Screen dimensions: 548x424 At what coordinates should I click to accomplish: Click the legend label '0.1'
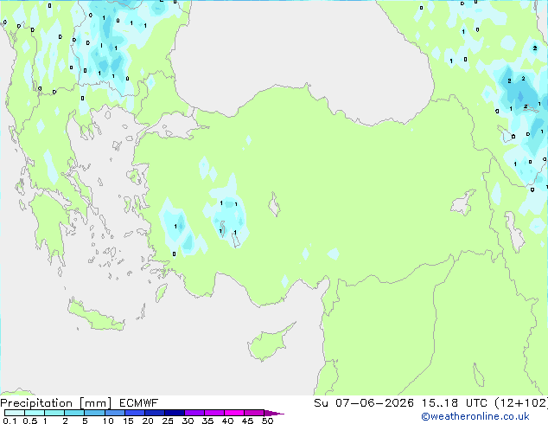click(10, 421)
